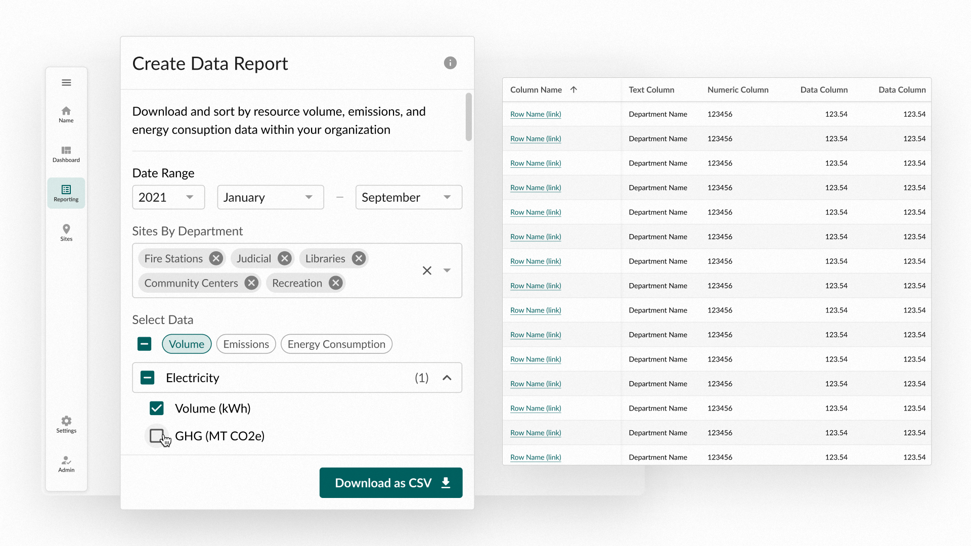The image size is (971, 546).
Task: Open the hamburger menu in sidebar
Action: (66, 82)
